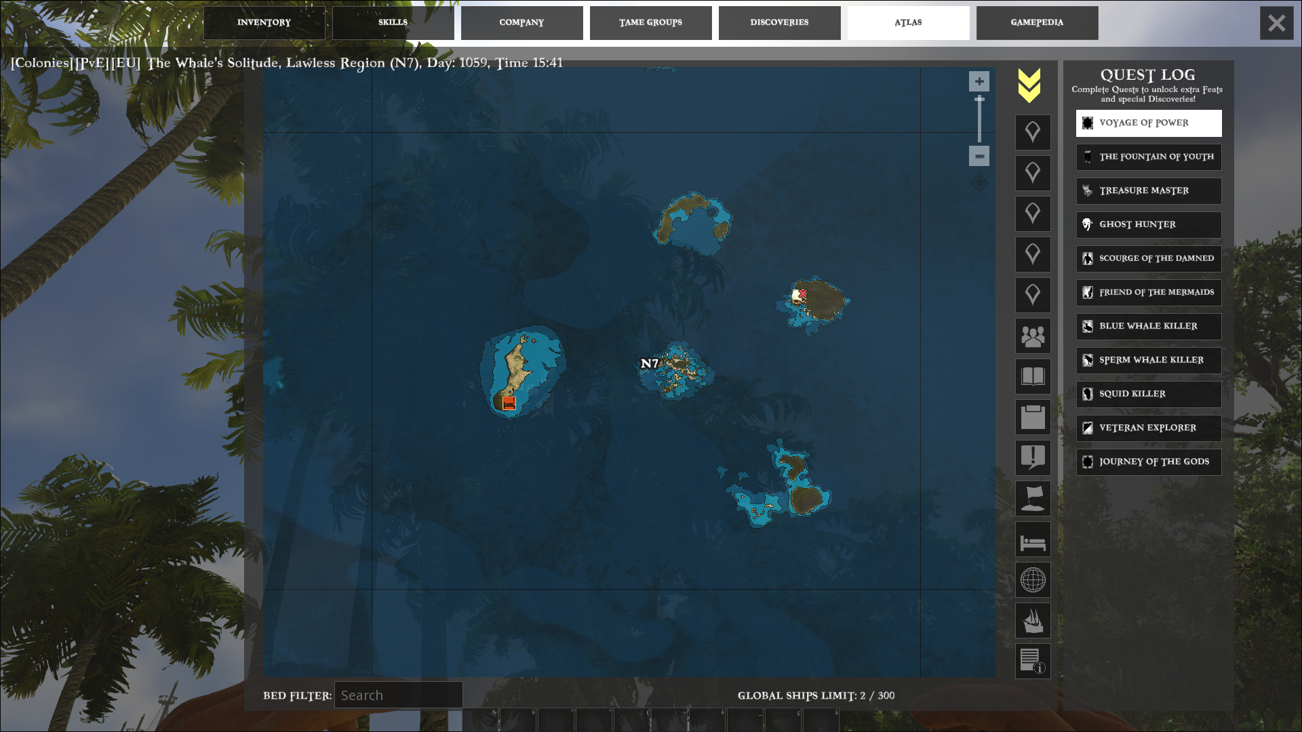Toggle the clipboard icon map filter
The height and width of the screenshot is (732, 1302).
coord(1033,418)
